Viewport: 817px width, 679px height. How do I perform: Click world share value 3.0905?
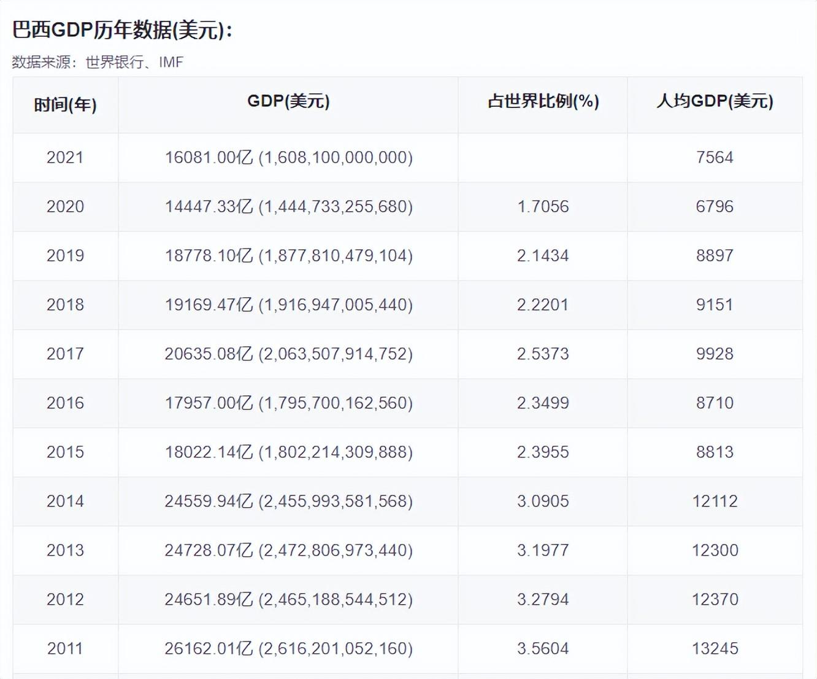(x=543, y=501)
